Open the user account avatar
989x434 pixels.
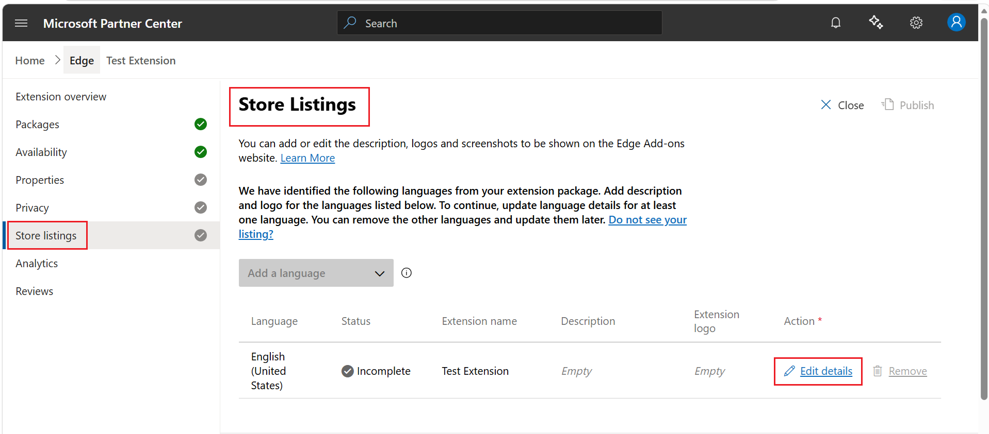(x=956, y=22)
